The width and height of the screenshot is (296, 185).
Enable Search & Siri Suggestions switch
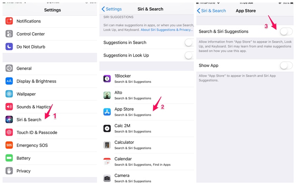point(286,31)
